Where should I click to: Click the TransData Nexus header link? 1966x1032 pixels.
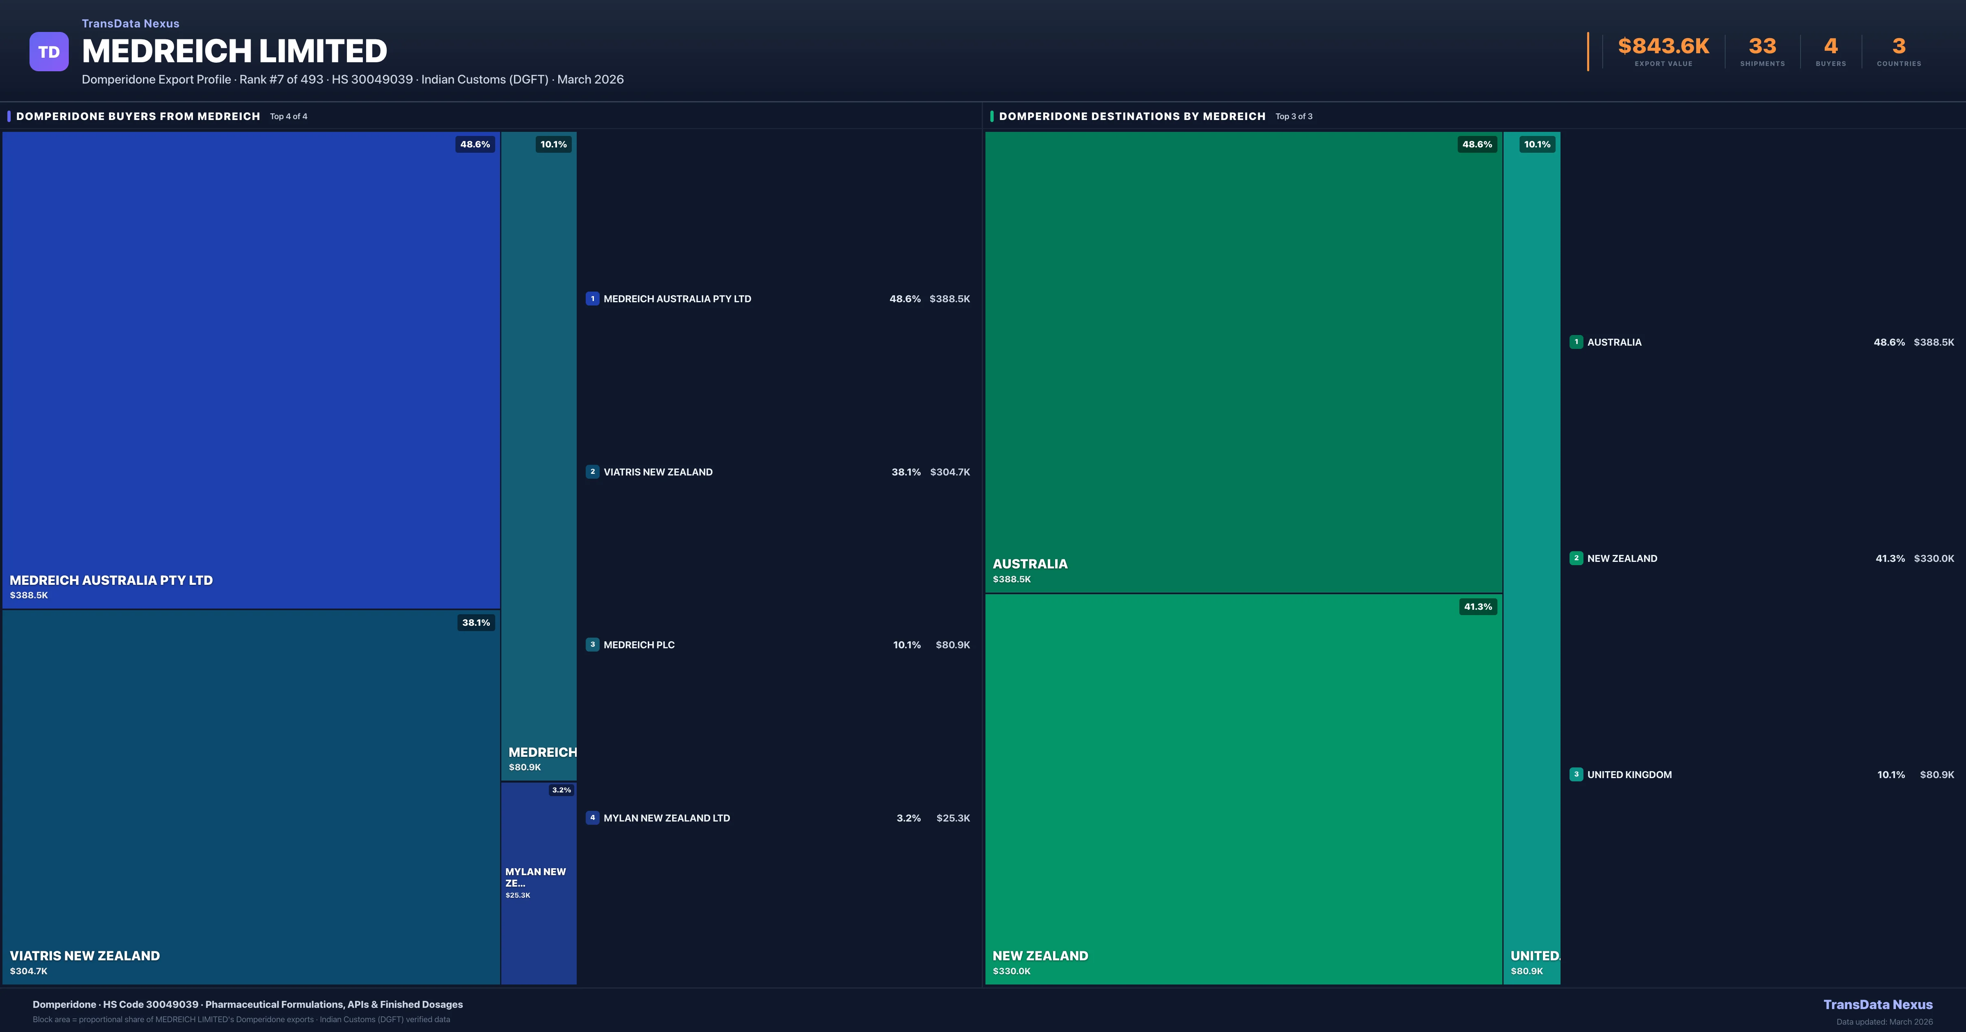tap(130, 23)
